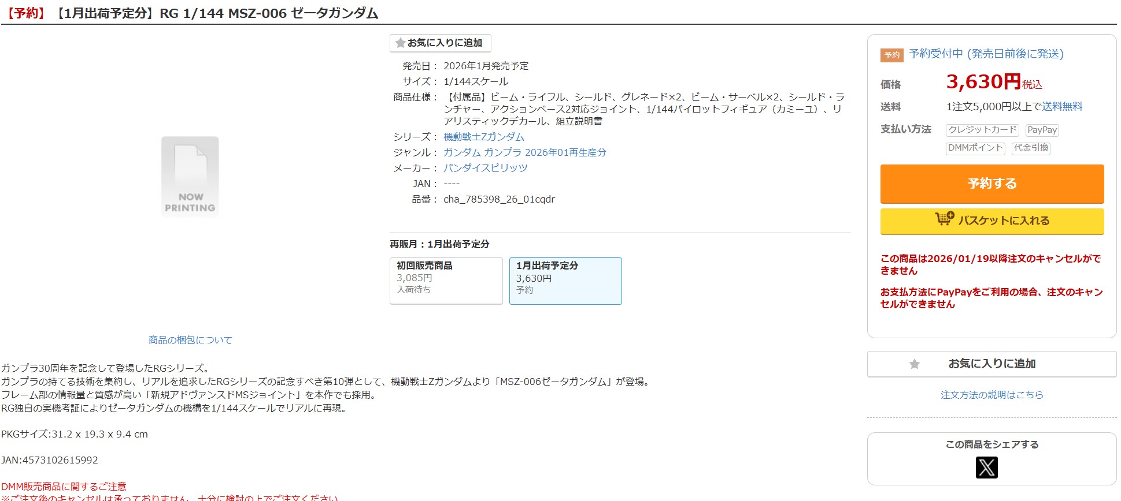Click the PKGサイズ dimensions text

coord(75,434)
